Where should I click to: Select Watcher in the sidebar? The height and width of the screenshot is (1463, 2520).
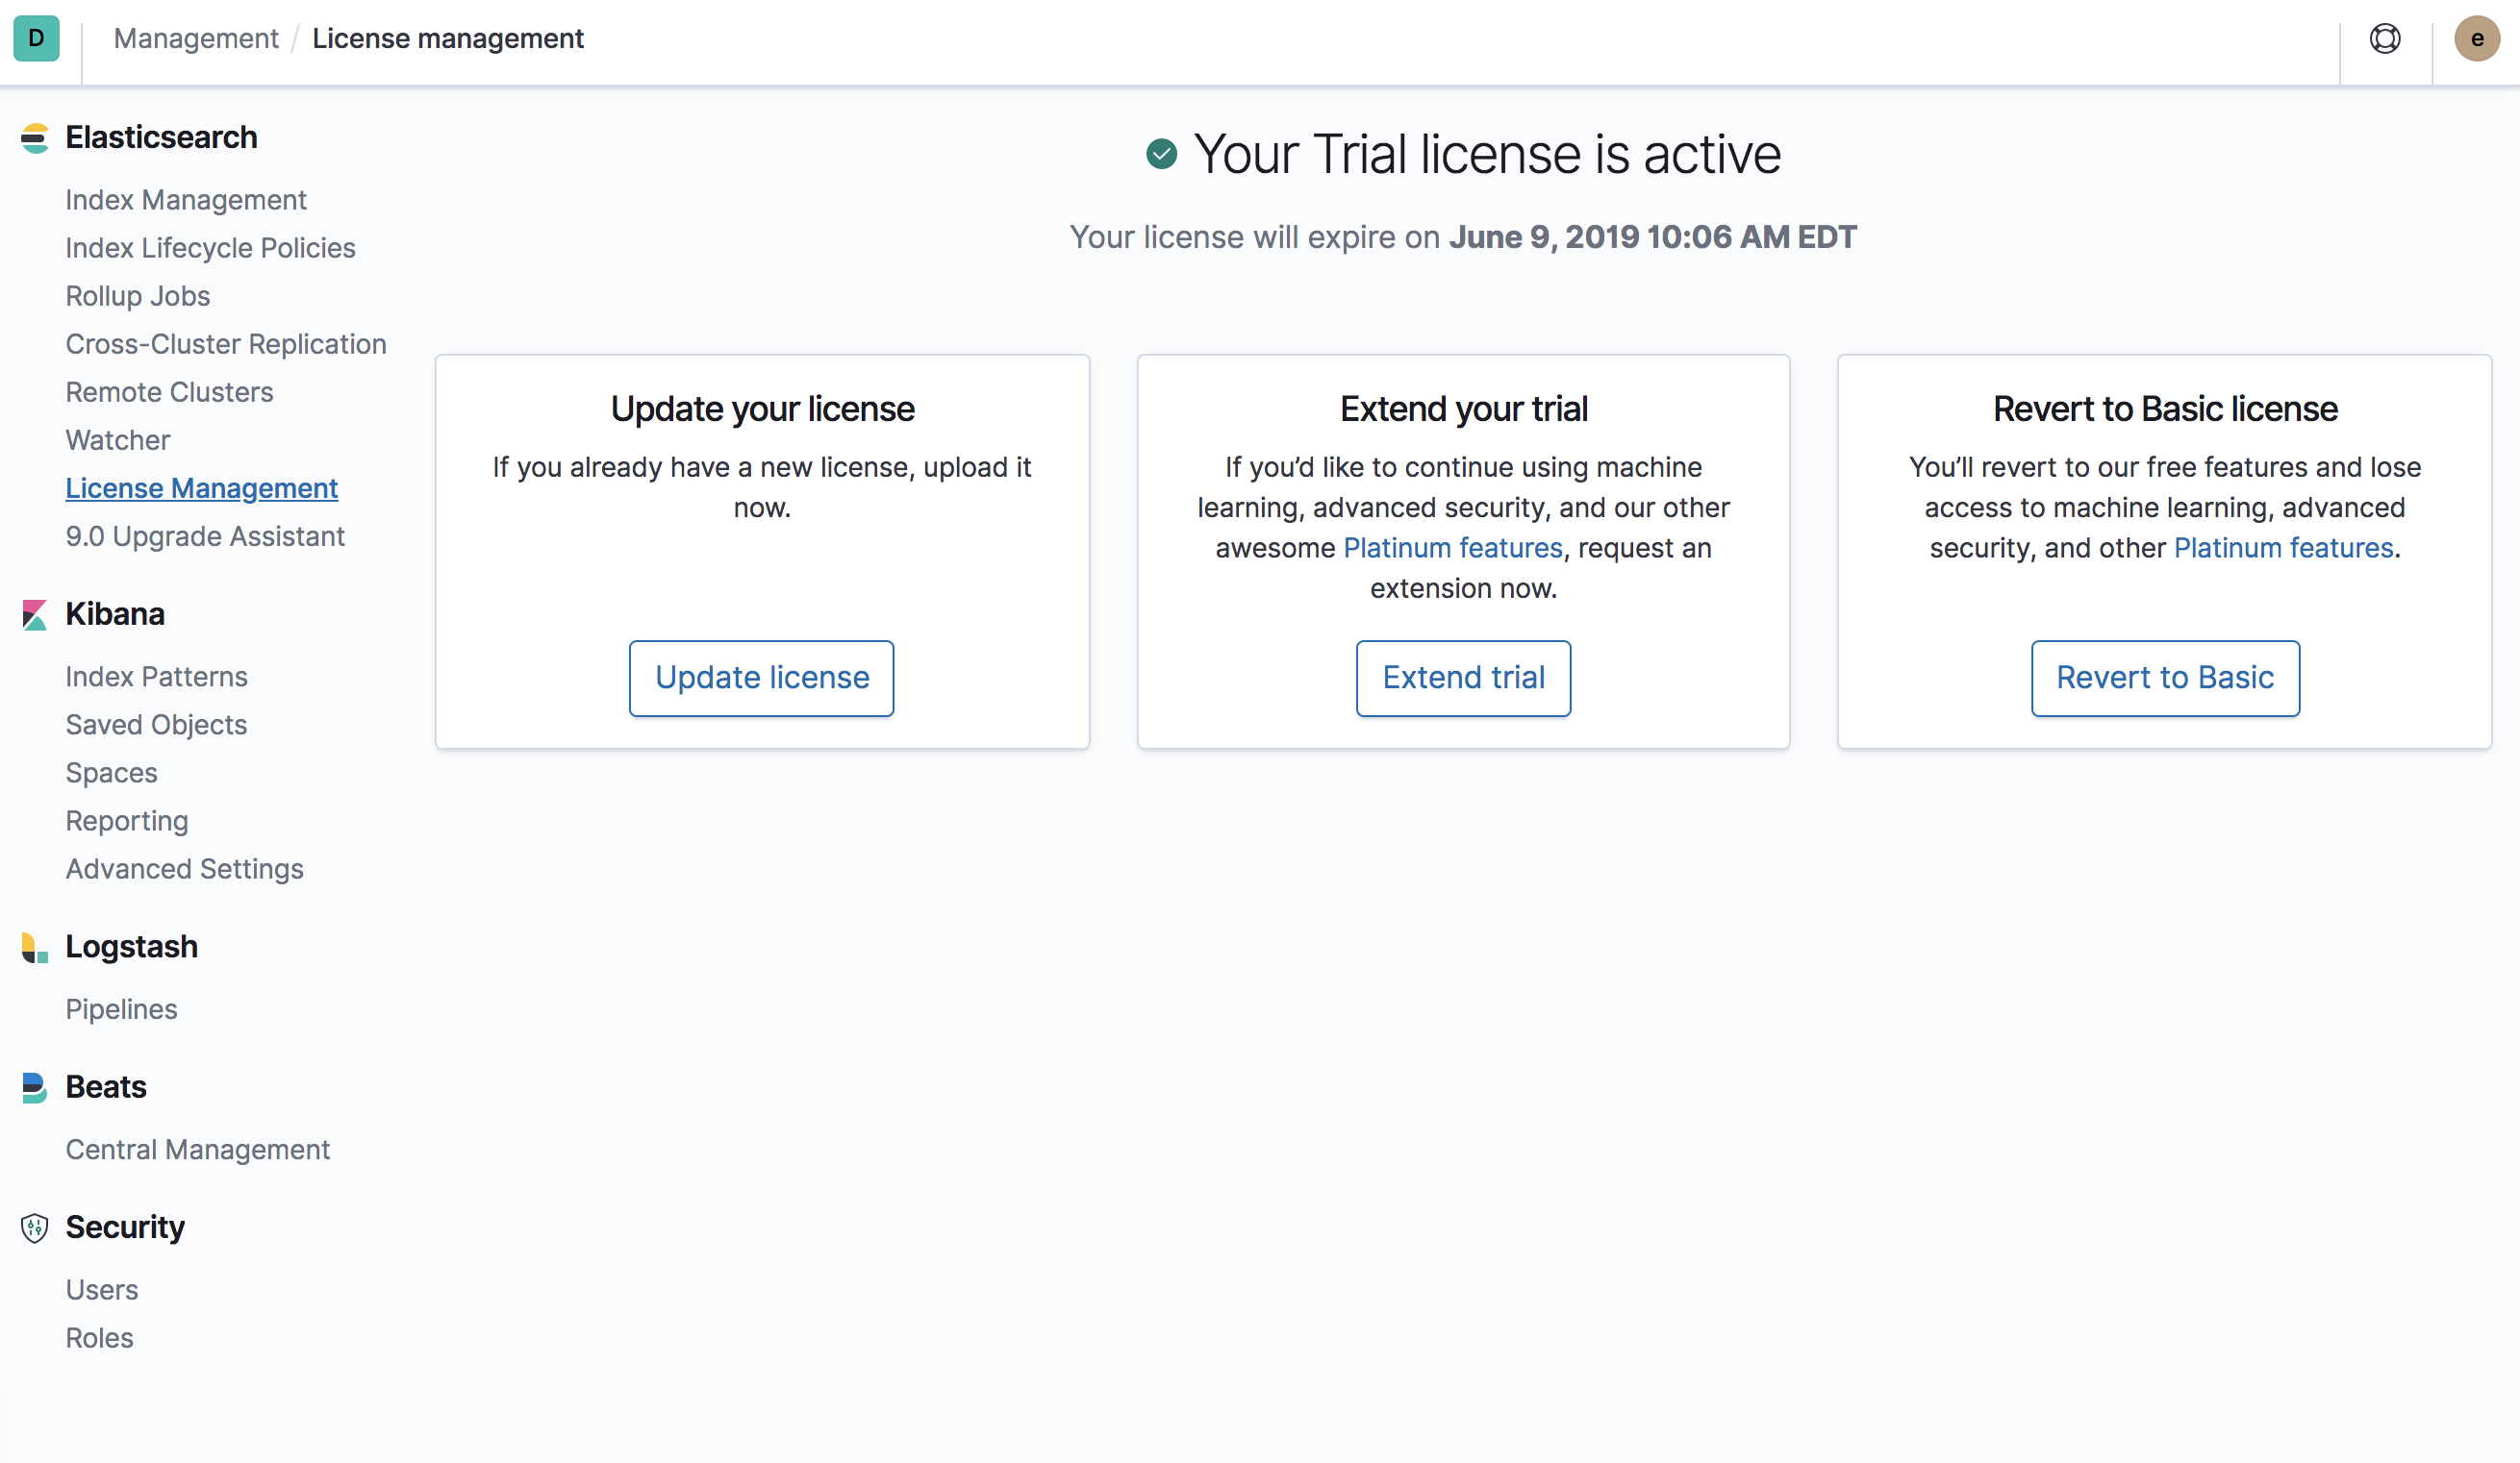tap(118, 440)
